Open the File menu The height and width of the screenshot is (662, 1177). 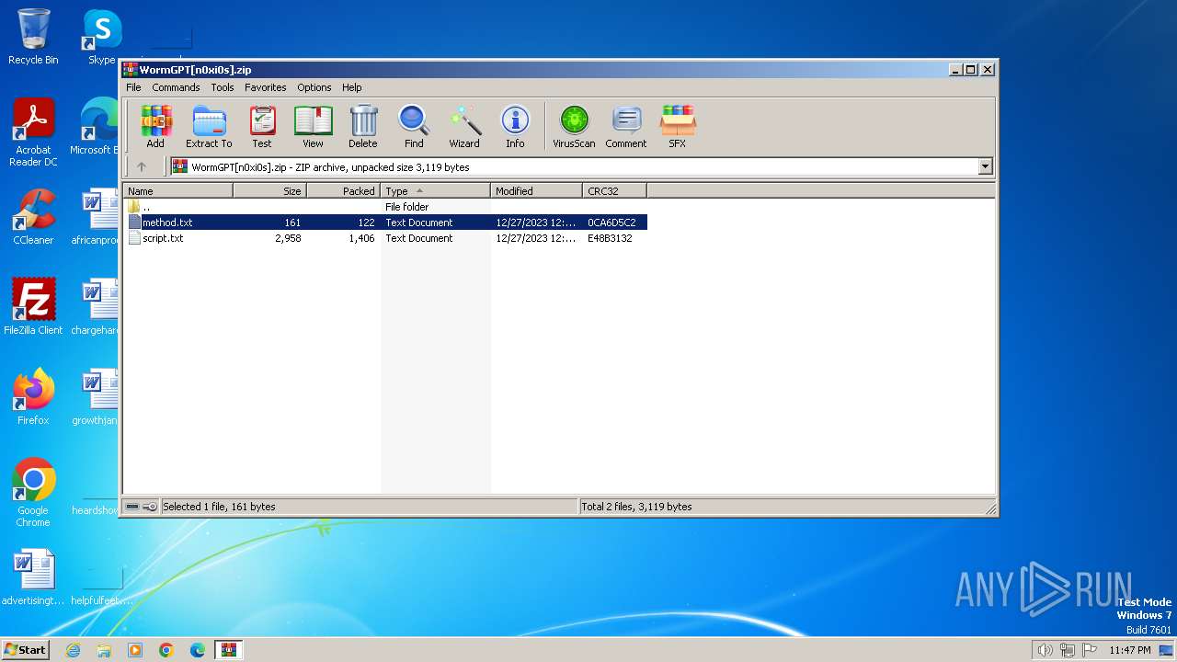click(x=133, y=87)
